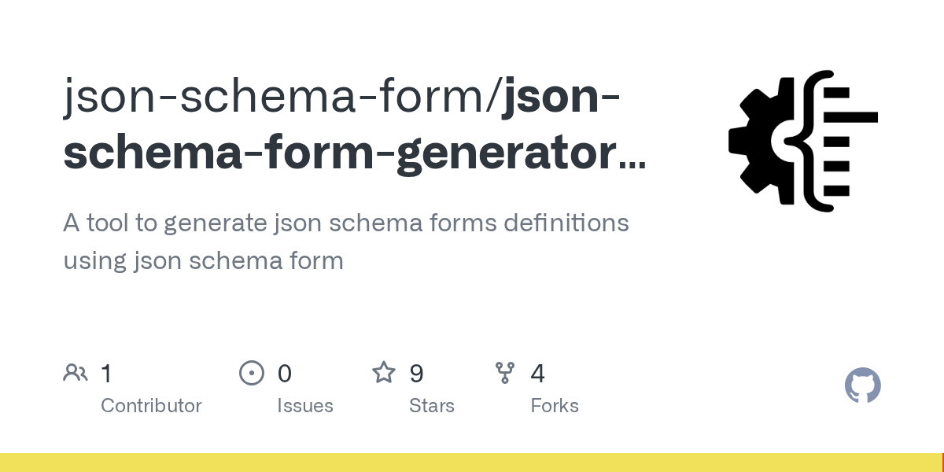Screen dimensions: 944x472
Task: Select the Issues label text
Action: tap(305, 406)
